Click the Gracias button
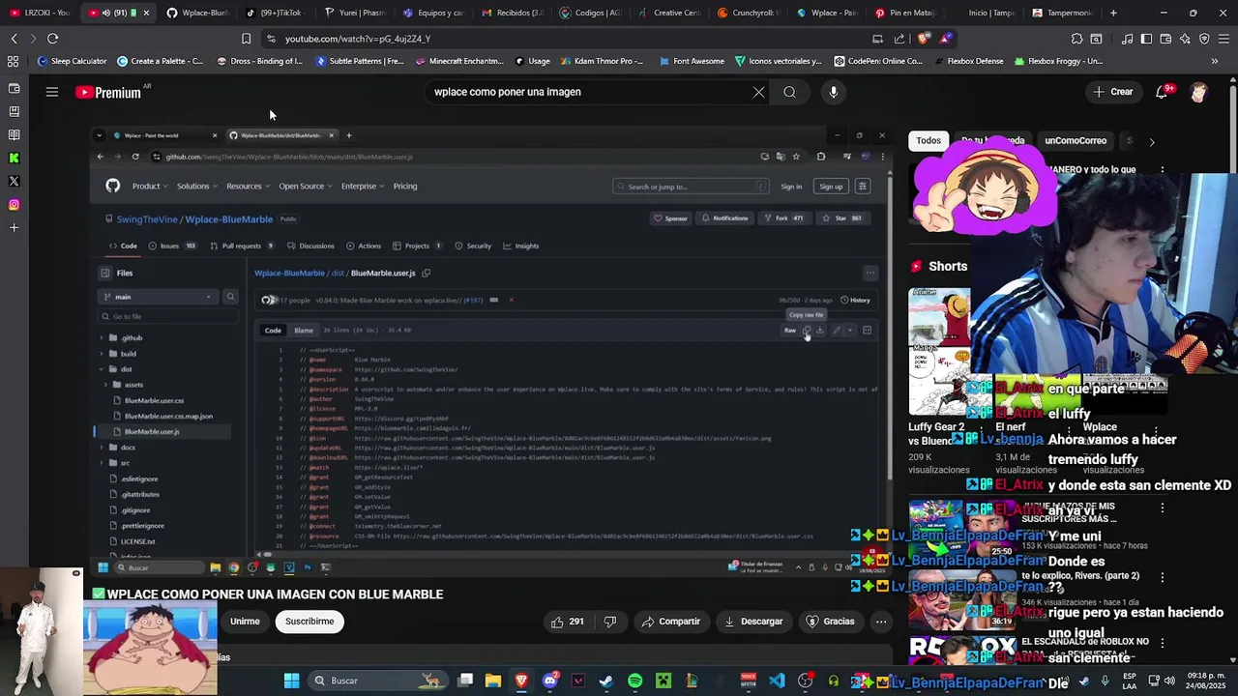This screenshot has width=1238, height=696. tap(830, 622)
